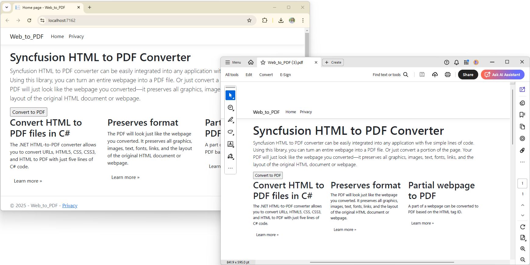Star the Web_to_PDF (3).pdf file

click(x=263, y=62)
